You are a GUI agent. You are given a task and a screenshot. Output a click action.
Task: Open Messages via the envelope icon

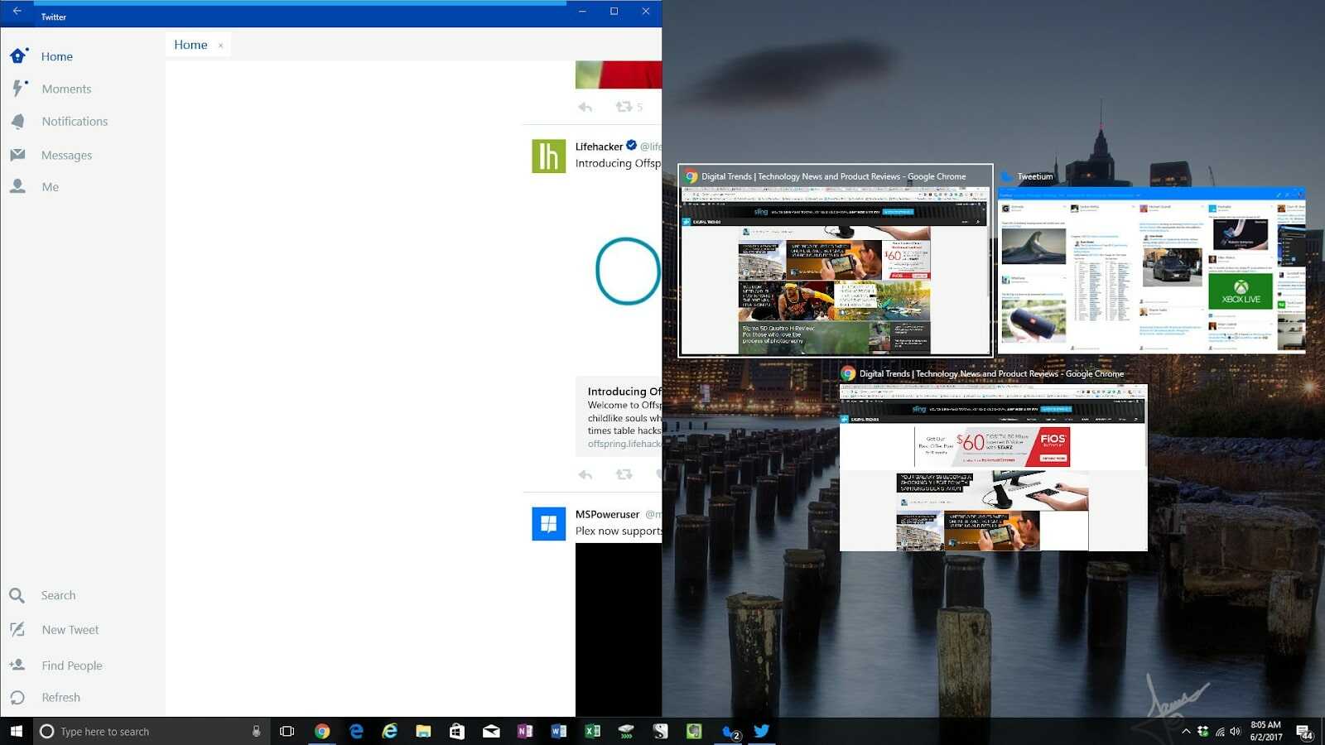[18, 155]
